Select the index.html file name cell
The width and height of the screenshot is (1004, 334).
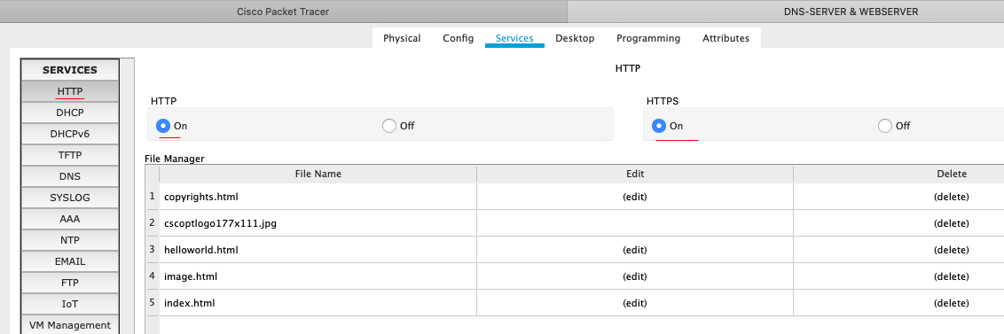pyautogui.click(x=318, y=303)
